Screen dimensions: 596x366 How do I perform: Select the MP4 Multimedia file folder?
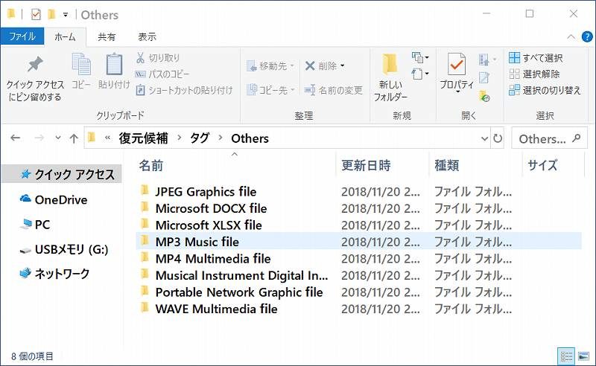pyautogui.click(x=212, y=258)
